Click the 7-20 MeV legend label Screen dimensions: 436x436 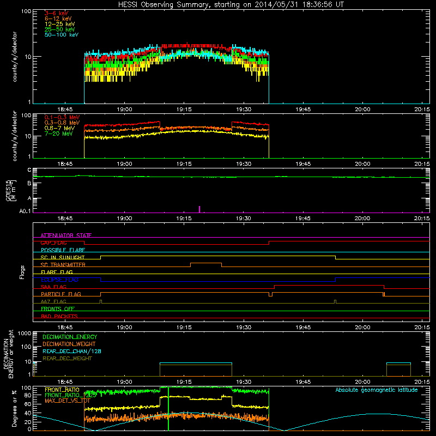pos(59,134)
